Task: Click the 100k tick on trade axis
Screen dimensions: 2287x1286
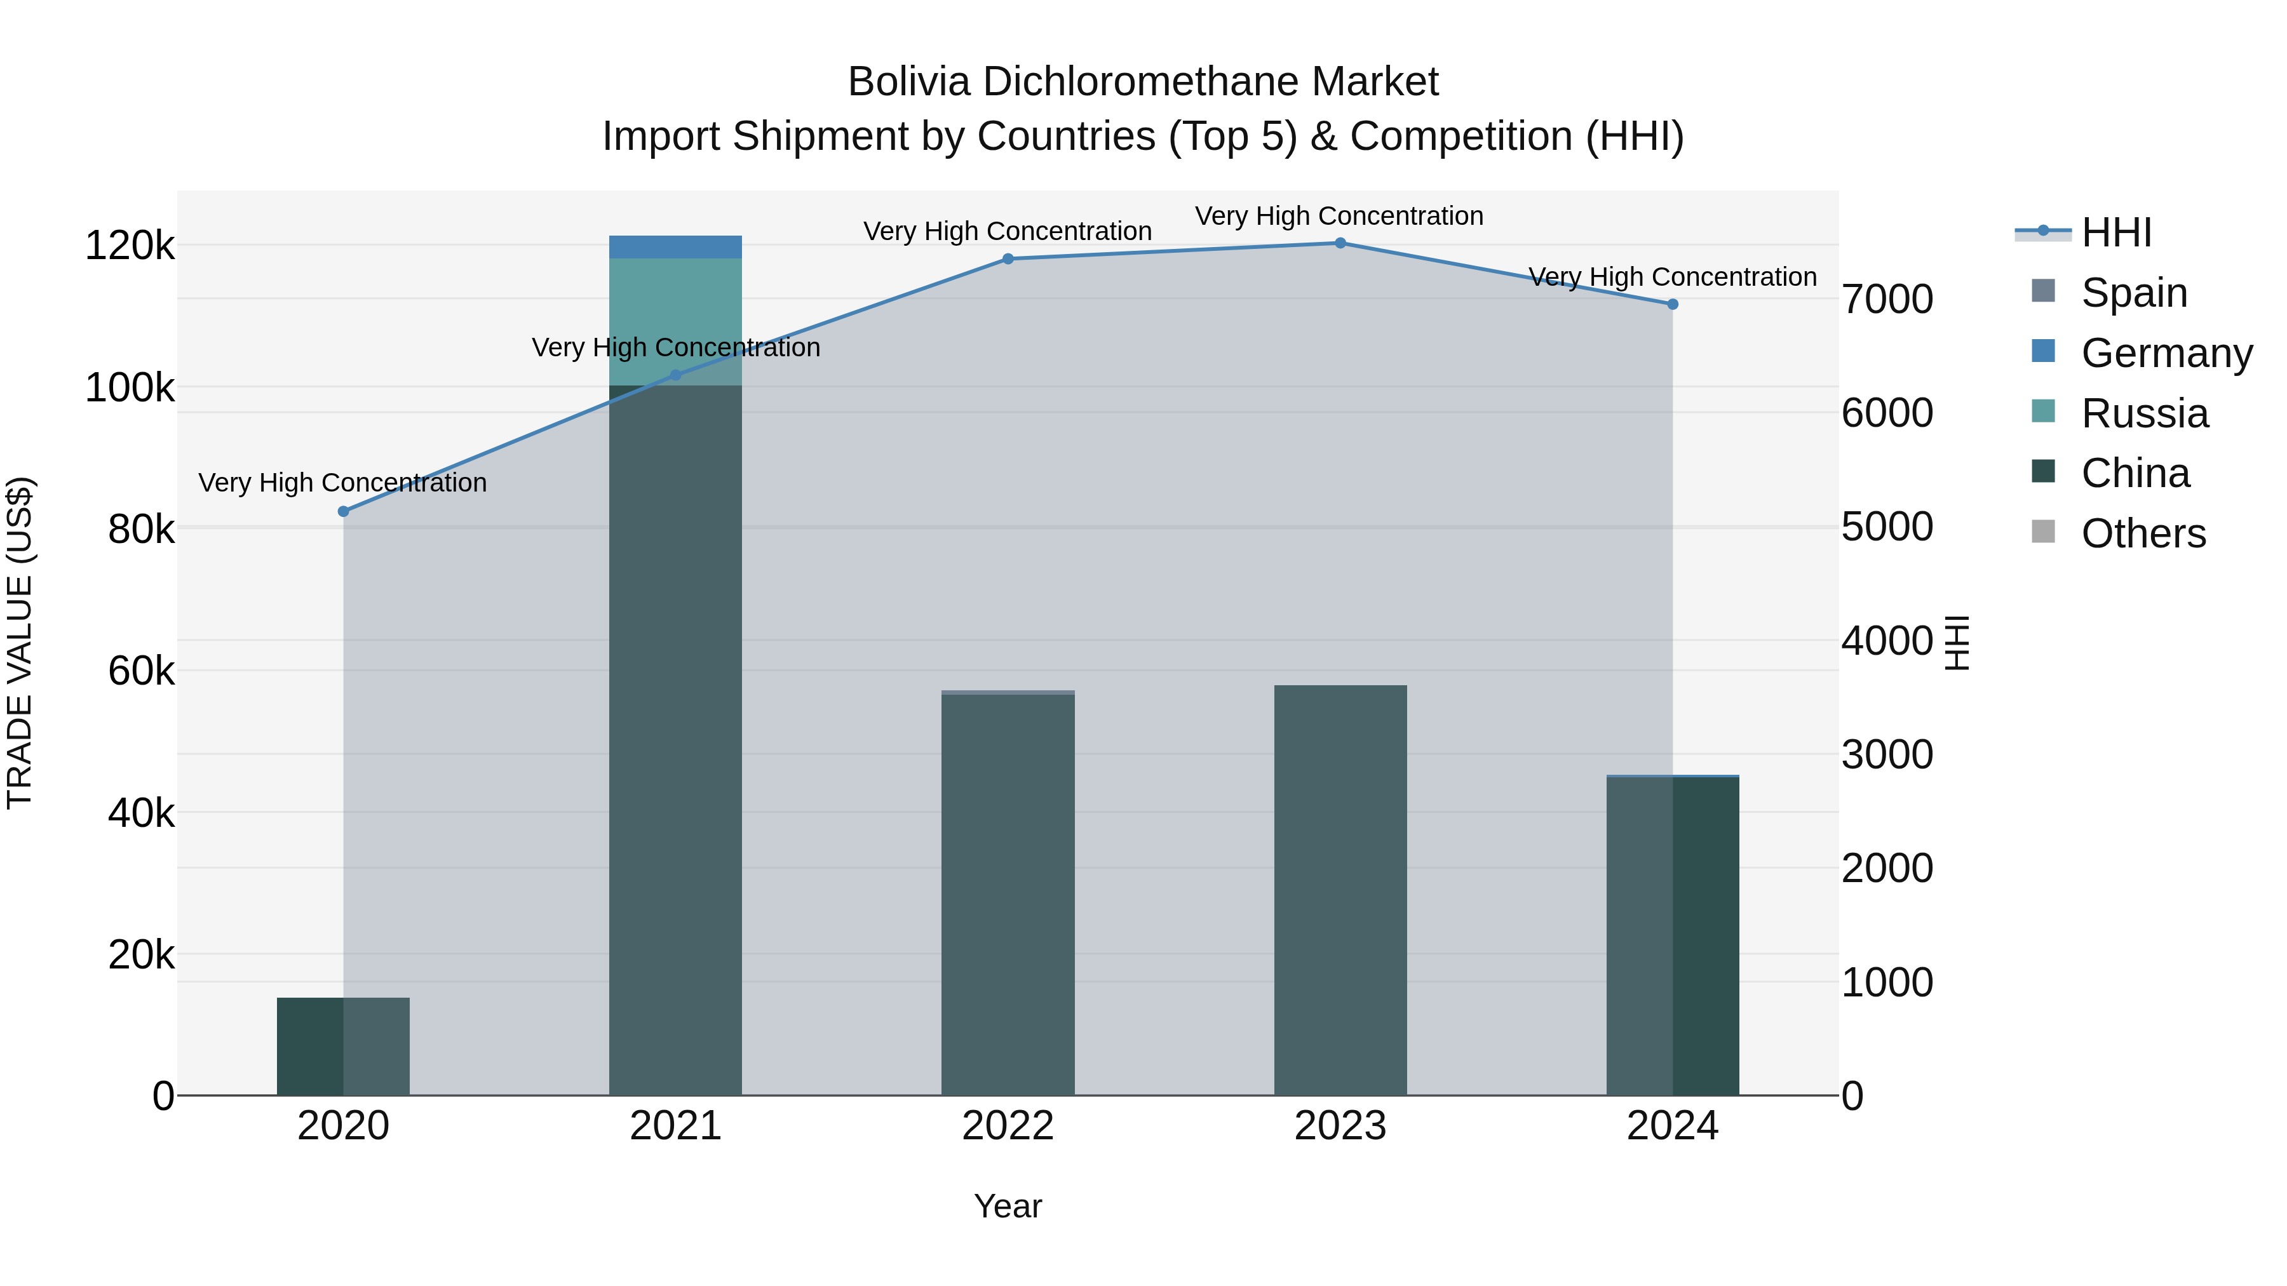Action: 130,388
